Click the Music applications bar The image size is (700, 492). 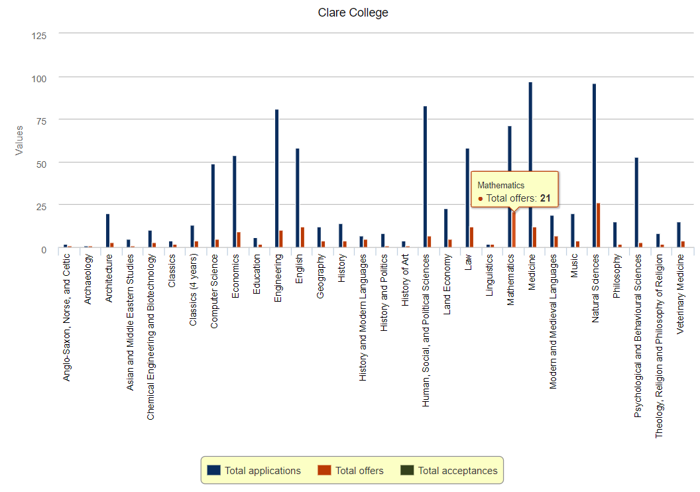pyautogui.click(x=573, y=231)
